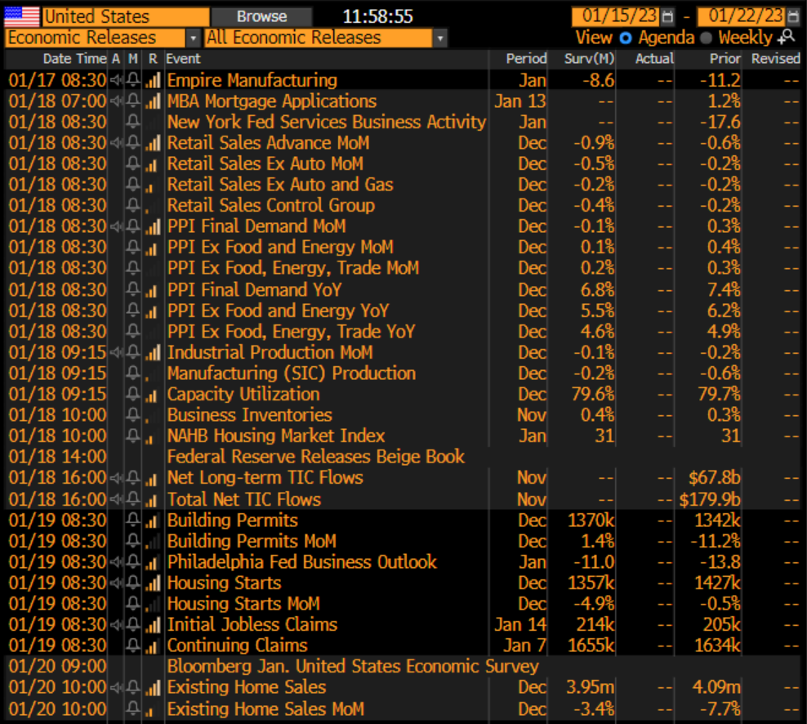The height and width of the screenshot is (724, 807).
Task: Click speaker icon for Existing Home Sales
Action: [117, 687]
